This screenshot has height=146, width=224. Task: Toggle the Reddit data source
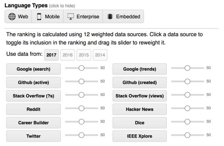34,109
